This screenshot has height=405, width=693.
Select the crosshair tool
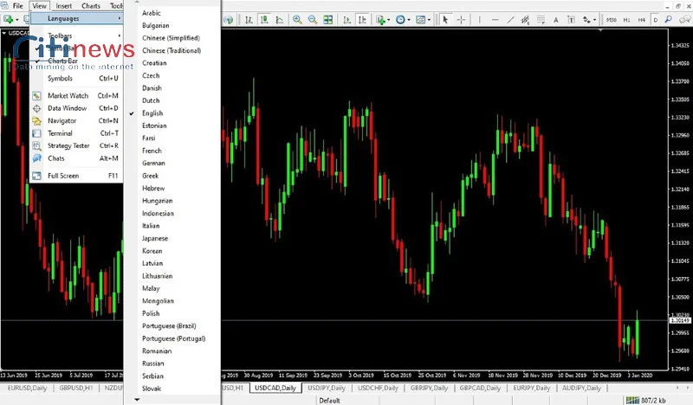coord(461,19)
